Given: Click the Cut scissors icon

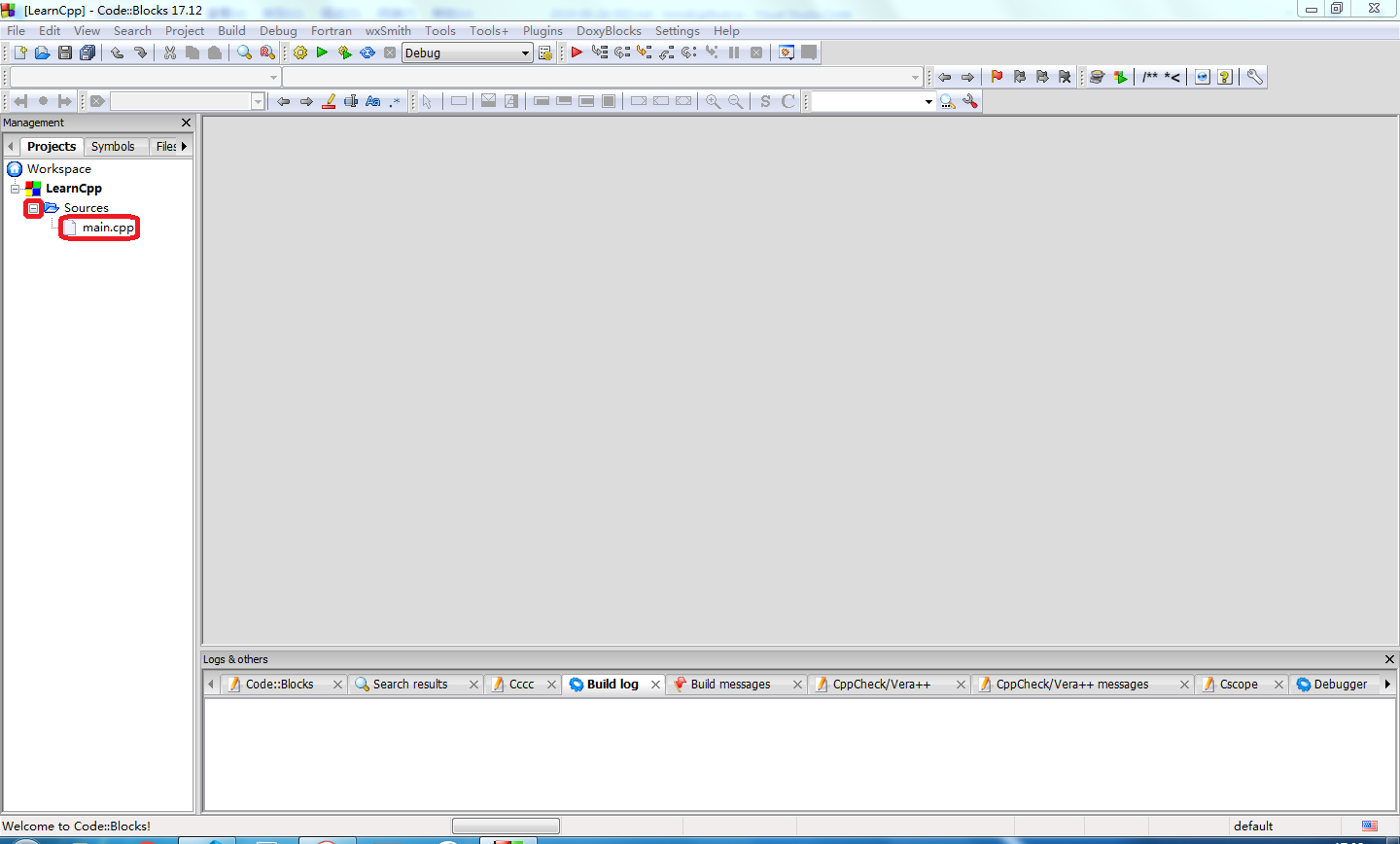Looking at the screenshot, I should click(x=170, y=53).
